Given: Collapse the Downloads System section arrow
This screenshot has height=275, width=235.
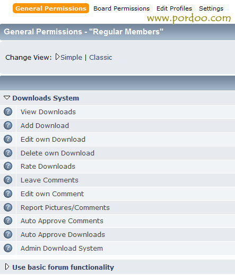Looking at the screenshot, I should point(7,98).
